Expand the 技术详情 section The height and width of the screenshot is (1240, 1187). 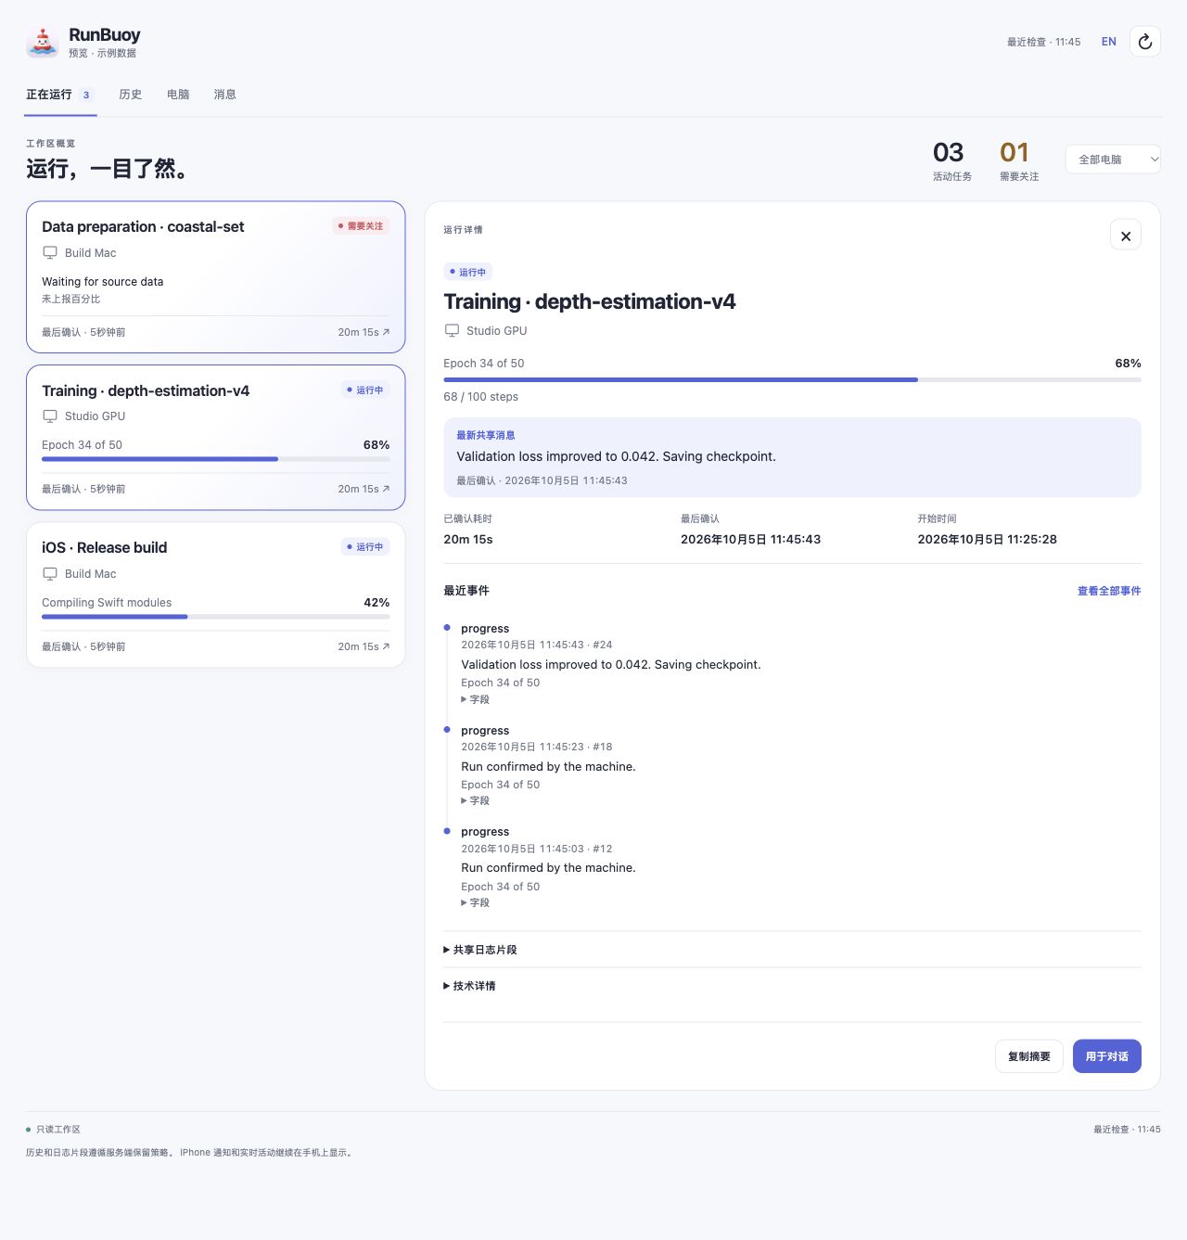coord(469,986)
